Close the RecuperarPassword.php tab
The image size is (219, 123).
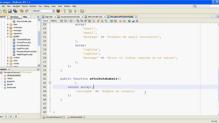[136, 17]
